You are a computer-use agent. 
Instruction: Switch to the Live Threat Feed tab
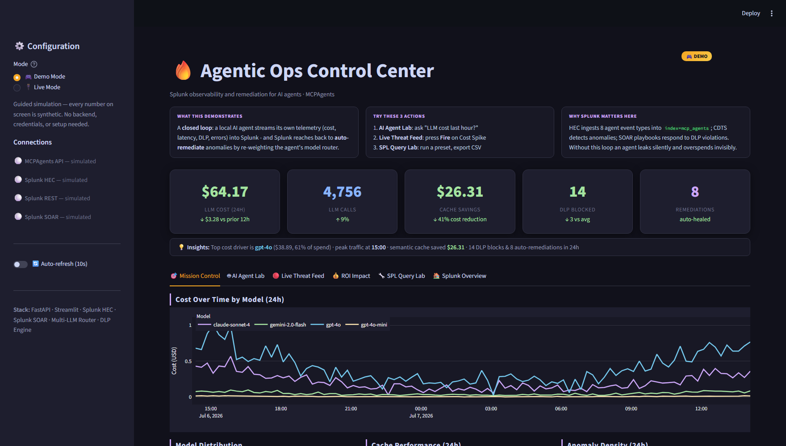pyautogui.click(x=298, y=276)
